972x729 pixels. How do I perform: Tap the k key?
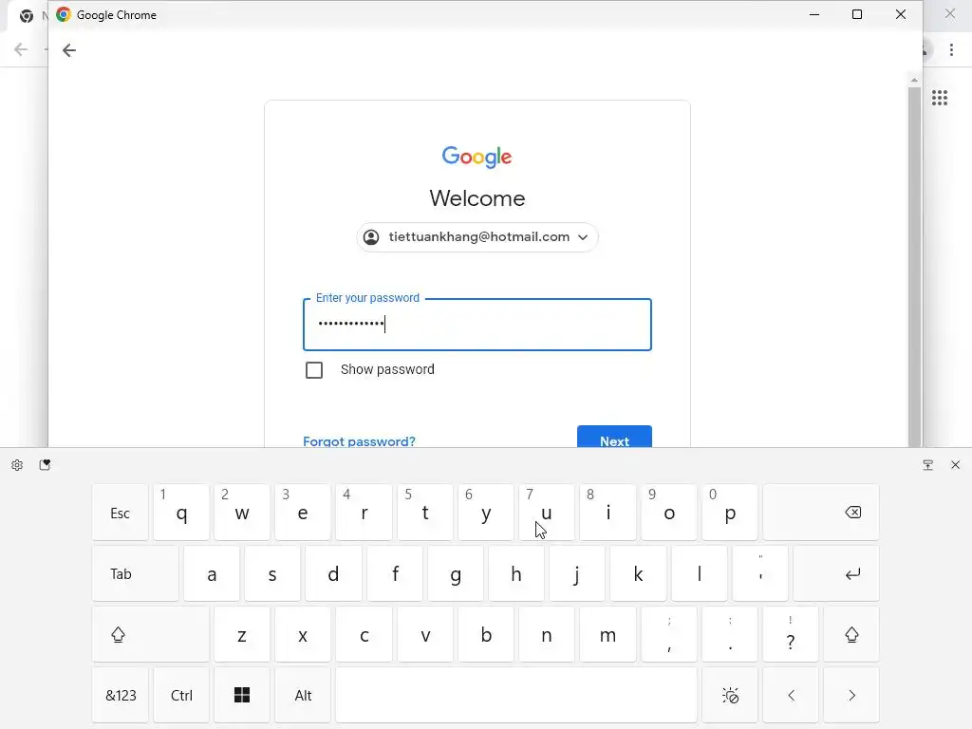click(x=638, y=573)
